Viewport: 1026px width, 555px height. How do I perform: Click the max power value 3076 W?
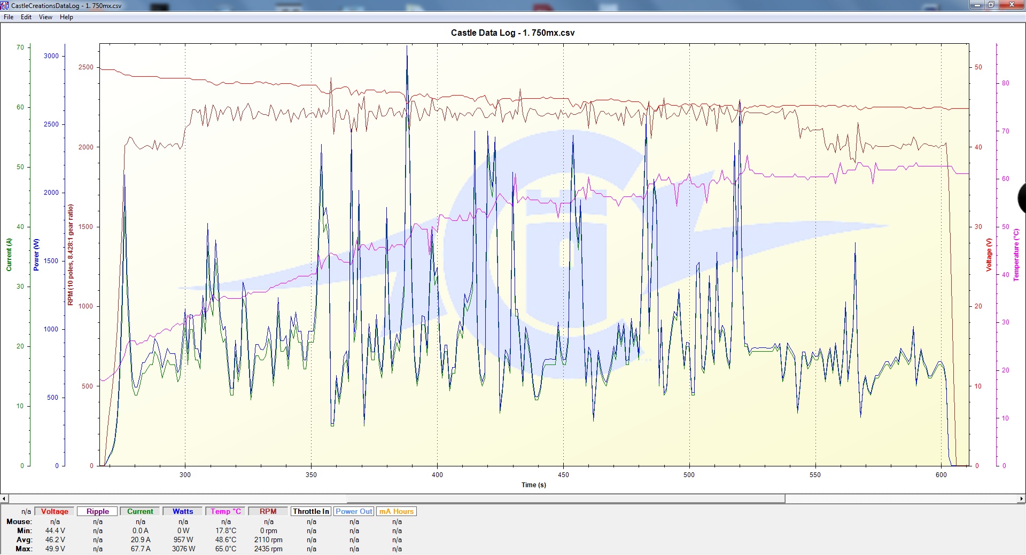(183, 549)
